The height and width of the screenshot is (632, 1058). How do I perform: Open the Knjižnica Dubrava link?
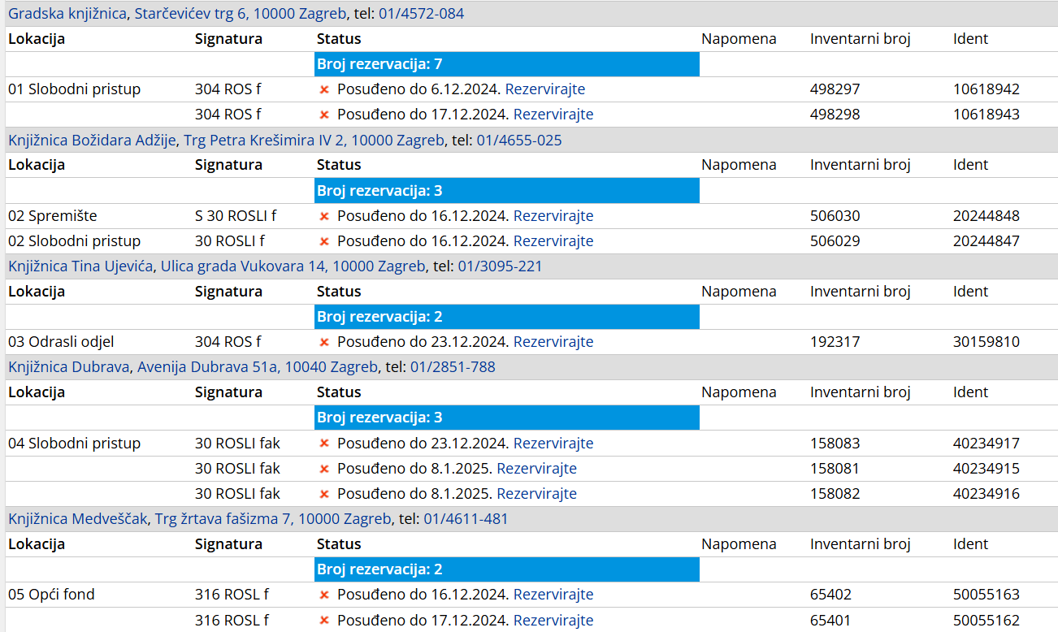[x=68, y=367]
